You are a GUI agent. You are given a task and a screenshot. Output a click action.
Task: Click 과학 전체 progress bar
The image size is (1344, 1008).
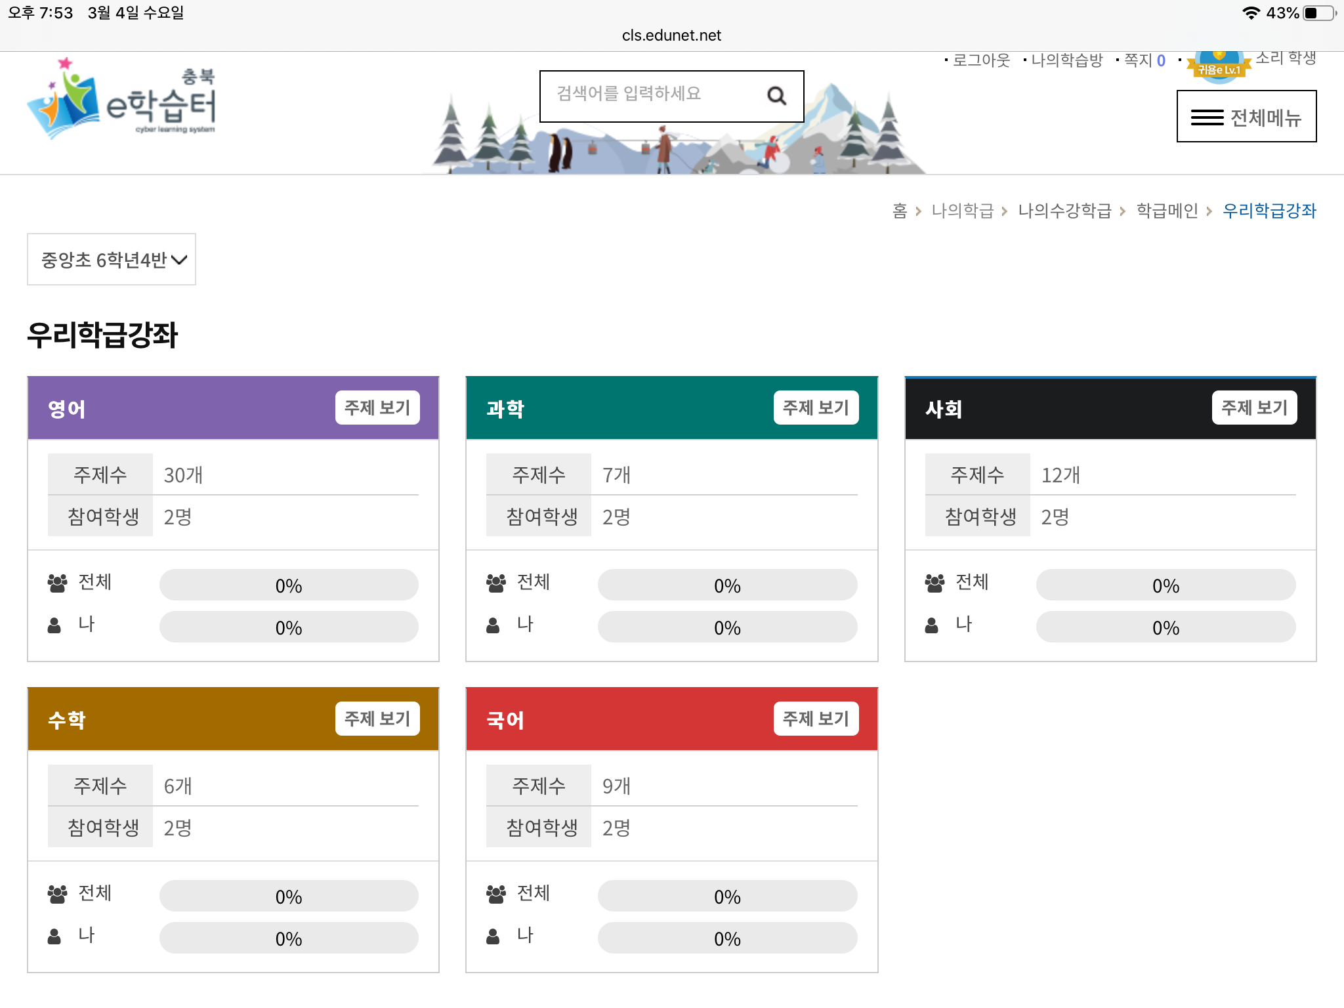pyautogui.click(x=727, y=585)
